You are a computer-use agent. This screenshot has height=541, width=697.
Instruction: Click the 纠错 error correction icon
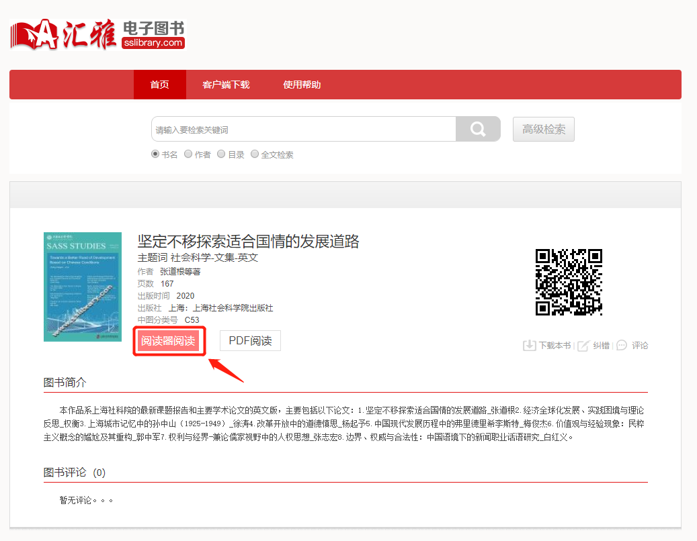click(x=583, y=346)
